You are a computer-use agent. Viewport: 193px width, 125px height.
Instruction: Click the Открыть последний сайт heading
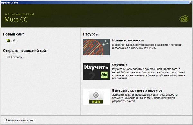pos(25,51)
